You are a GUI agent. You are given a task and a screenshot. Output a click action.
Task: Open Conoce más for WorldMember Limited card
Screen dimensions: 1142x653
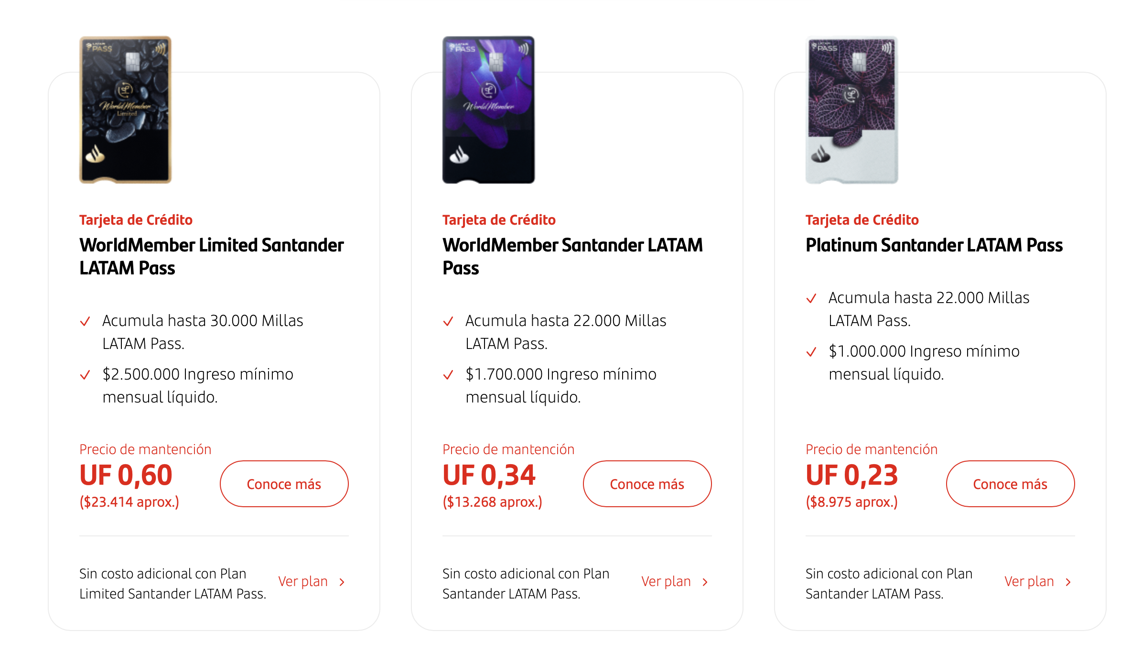(x=284, y=484)
